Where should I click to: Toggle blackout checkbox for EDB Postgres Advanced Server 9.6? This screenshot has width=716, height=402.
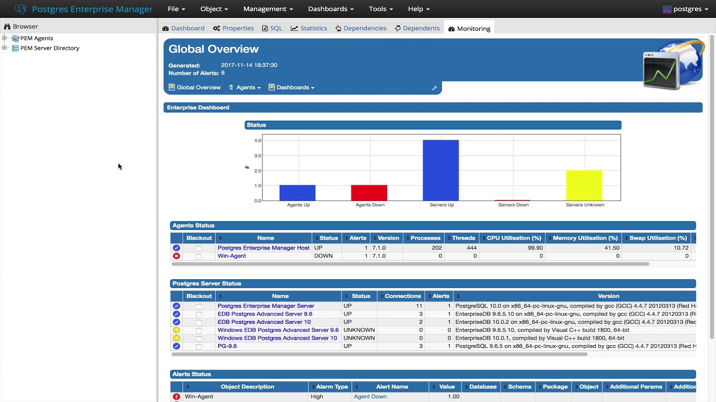[199, 314]
